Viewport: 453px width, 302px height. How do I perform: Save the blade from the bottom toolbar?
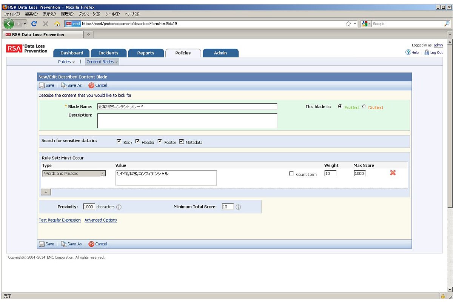[47, 244]
